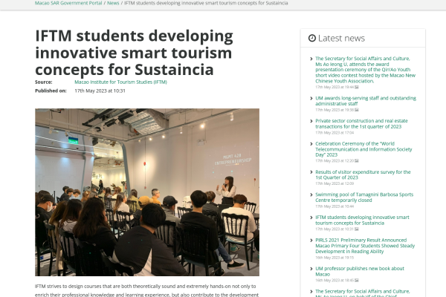446x297 pixels.
Task: Click image icon under UM awards long-serving staff
Action: [357, 109]
